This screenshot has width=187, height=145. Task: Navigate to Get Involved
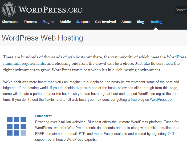[x=105, y=22]
